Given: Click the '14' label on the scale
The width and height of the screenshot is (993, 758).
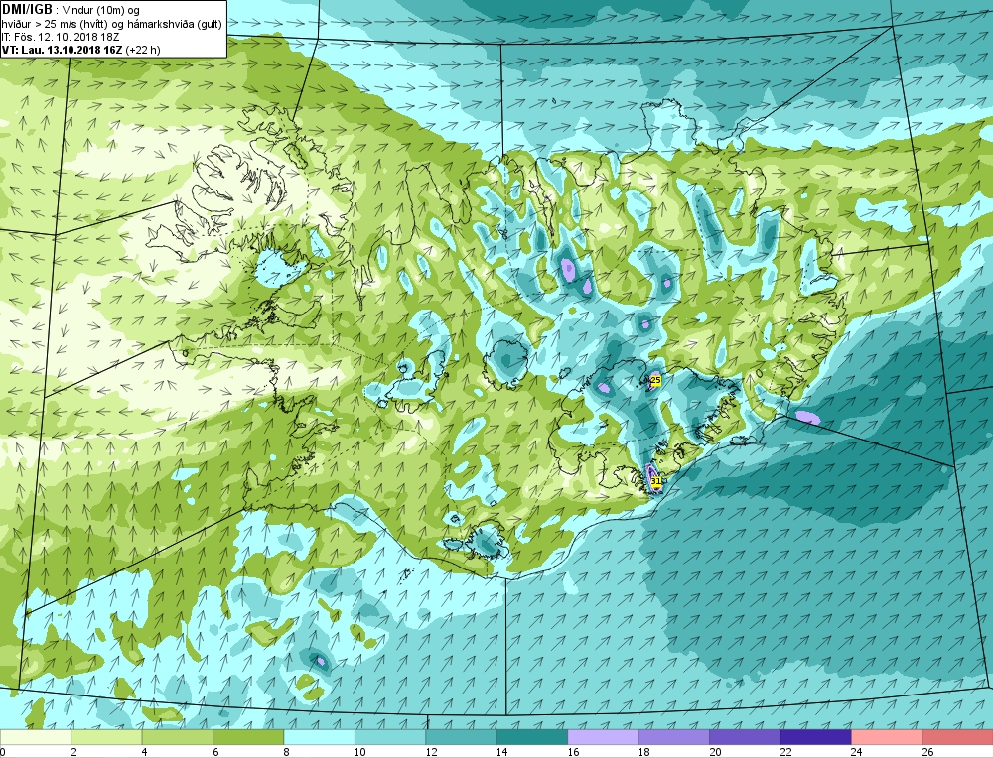Looking at the screenshot, I should 501,752.
